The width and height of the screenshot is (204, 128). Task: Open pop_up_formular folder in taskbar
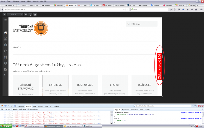click(73, 126)
